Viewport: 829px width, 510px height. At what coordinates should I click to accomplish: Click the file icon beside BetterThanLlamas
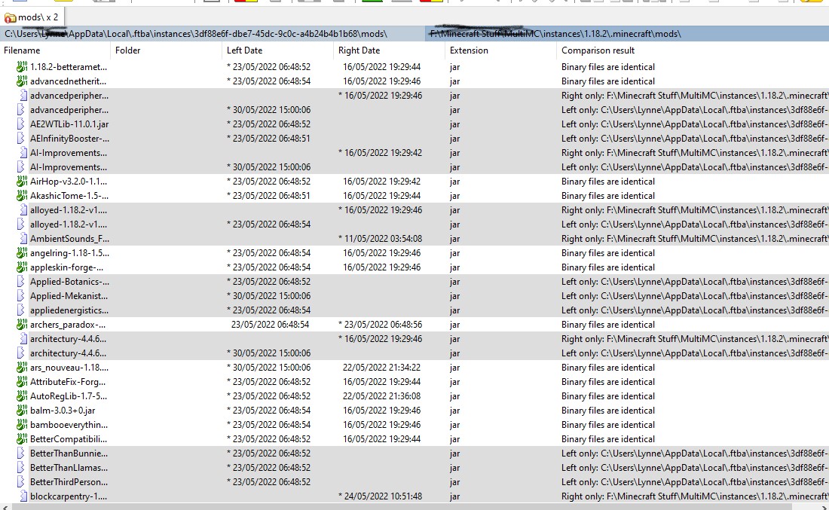21,467
